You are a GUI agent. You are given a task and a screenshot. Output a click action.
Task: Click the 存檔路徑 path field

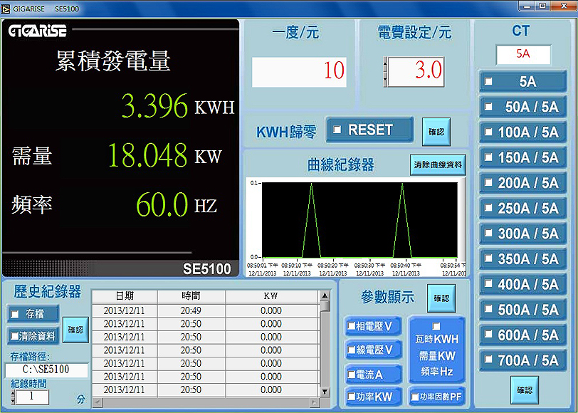pyautogui.click(x=47, y=370)
